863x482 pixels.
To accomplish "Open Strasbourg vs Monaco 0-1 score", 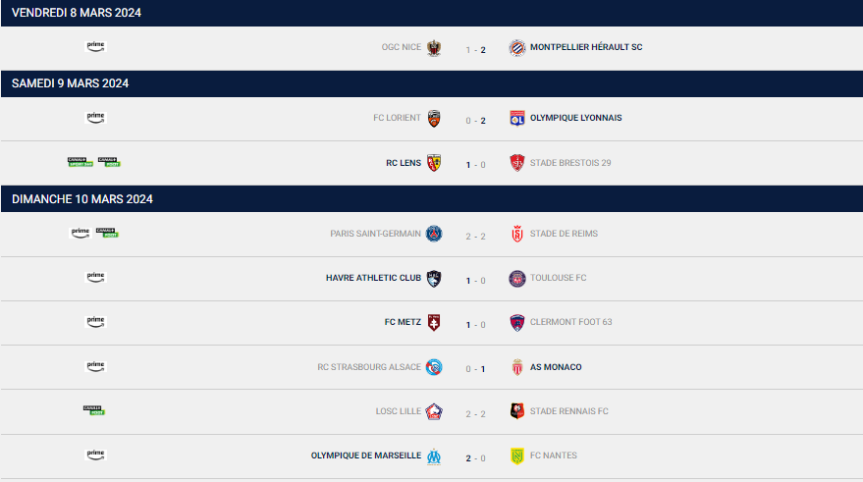I will (475, 369).
